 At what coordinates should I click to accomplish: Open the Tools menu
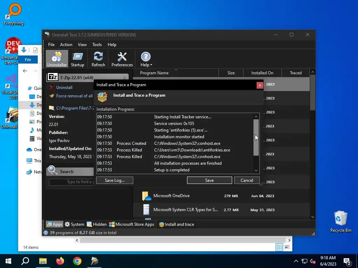[x=97, y=45]
